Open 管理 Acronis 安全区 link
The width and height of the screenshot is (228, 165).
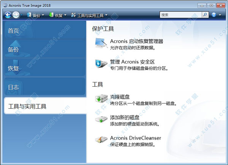[x=132, y=62]
